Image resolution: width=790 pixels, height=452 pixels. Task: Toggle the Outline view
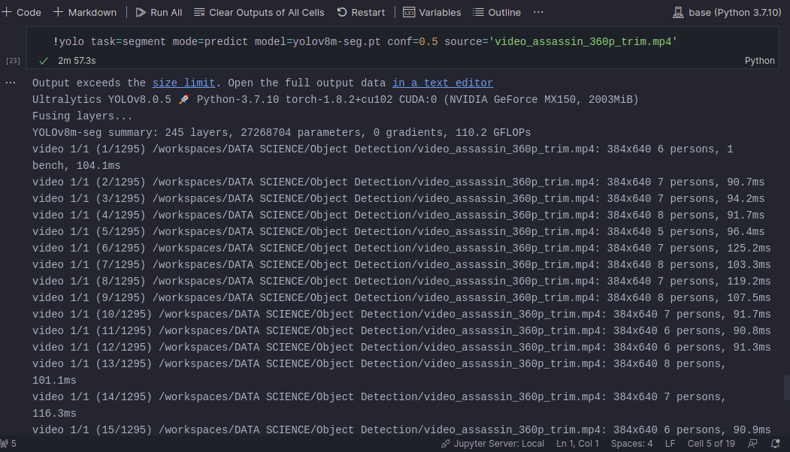(497, 12)
